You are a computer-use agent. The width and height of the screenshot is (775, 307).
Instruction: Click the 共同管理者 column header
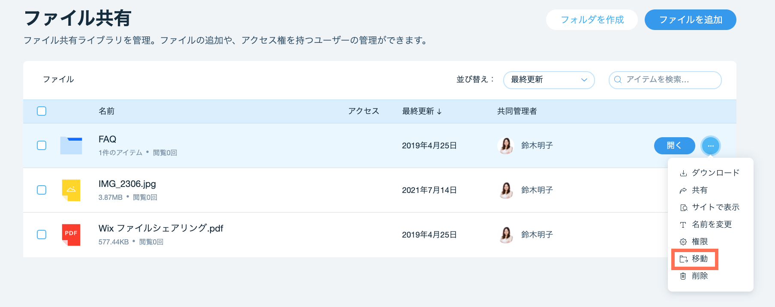click(x=517, y=111)
